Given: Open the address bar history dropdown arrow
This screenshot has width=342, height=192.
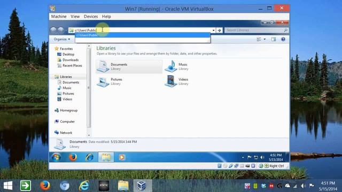Looking at the screenshot, I should (x=214, y=30).
